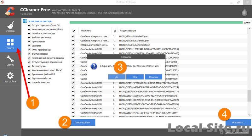Toggle Службы Windows checkbox
This screenshot has width=252, height=136.
(x=29, y=83)
